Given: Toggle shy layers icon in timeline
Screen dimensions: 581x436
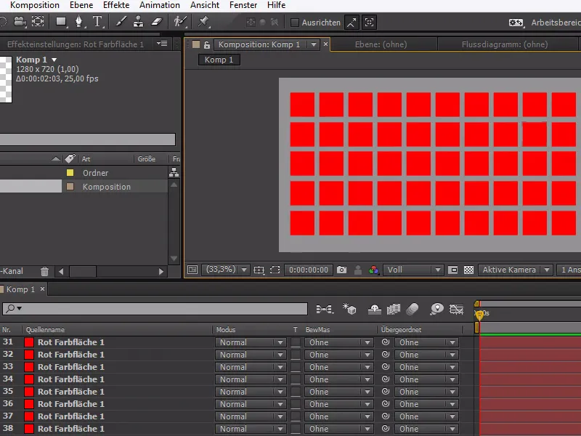Looking at the screenshot, I should click(x=375, y=309).
